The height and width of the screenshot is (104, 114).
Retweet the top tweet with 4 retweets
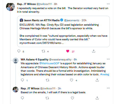tap(43, 51)
